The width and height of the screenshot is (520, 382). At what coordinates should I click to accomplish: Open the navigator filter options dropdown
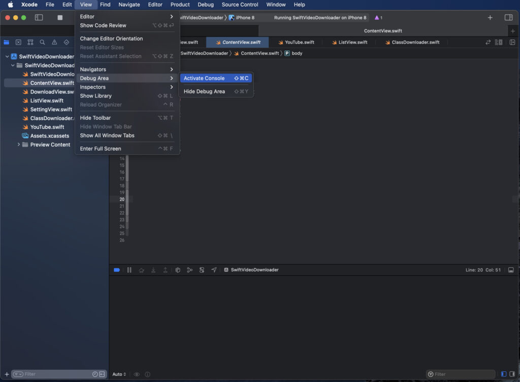(x=18, y=374)
